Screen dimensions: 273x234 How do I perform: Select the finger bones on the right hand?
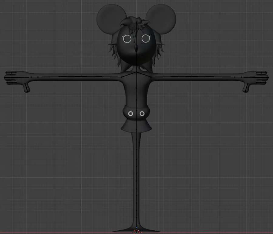coord(262,77)
